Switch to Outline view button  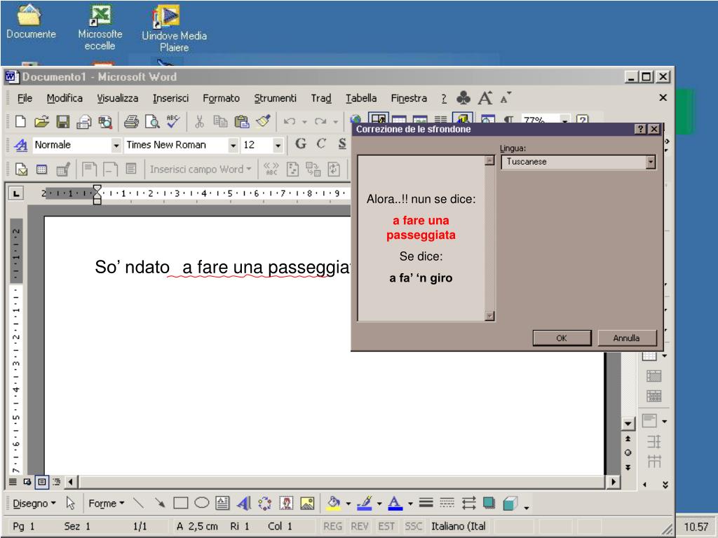pos(56,482)
